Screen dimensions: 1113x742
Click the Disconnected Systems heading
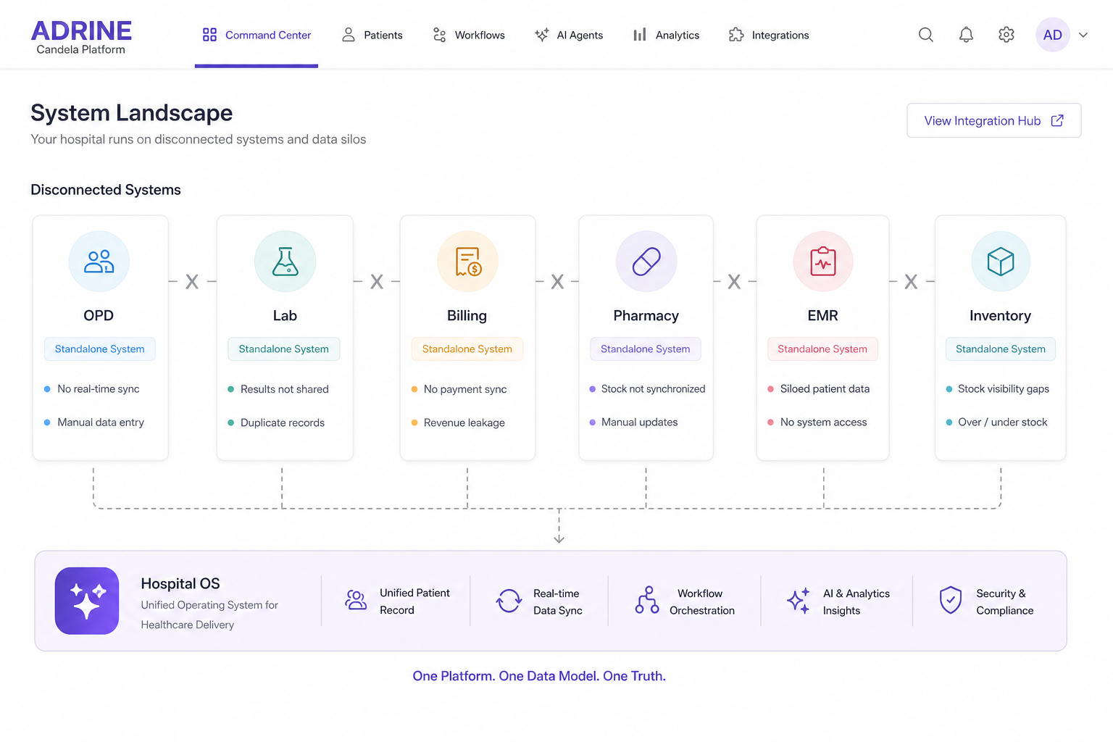[x=106, y=190]
